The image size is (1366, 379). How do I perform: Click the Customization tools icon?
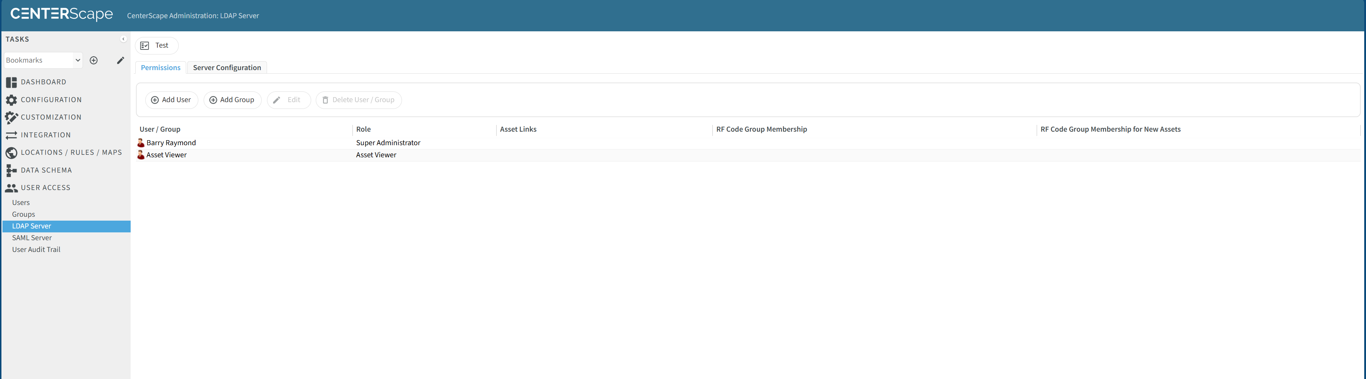[x=11, y=117]
